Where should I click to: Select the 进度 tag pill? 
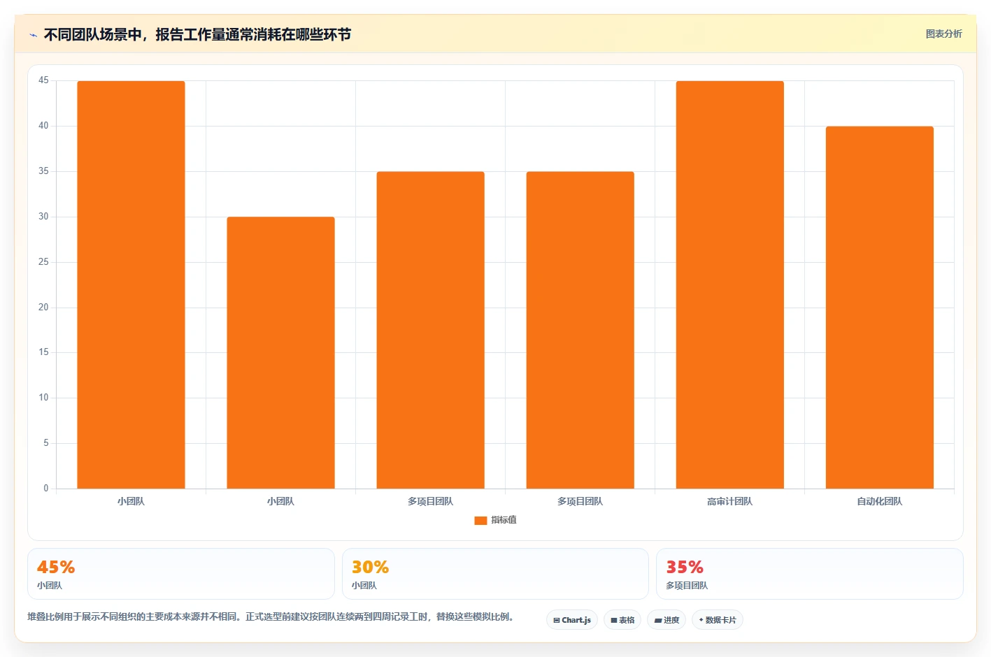point(666,620)
